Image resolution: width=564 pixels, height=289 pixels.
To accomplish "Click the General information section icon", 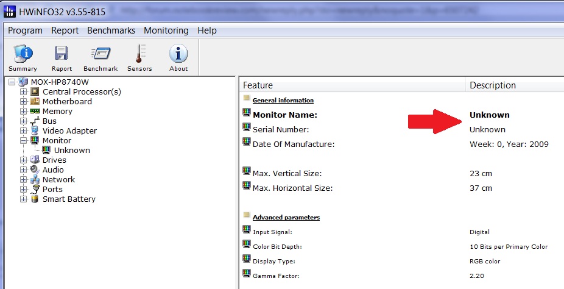I will 247,98.
